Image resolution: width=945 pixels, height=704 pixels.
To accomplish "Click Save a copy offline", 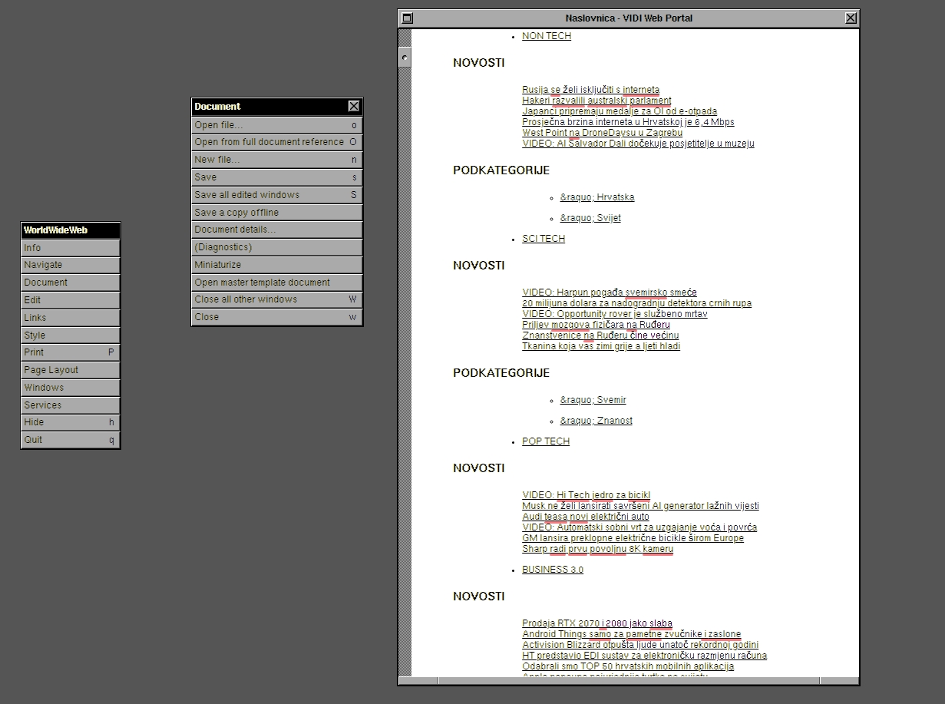I will (276, 213).
